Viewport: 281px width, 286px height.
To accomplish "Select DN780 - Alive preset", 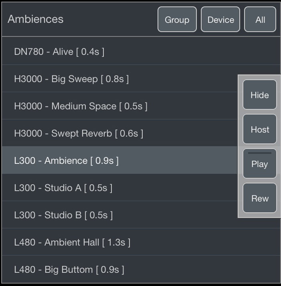I will (59, 52).
